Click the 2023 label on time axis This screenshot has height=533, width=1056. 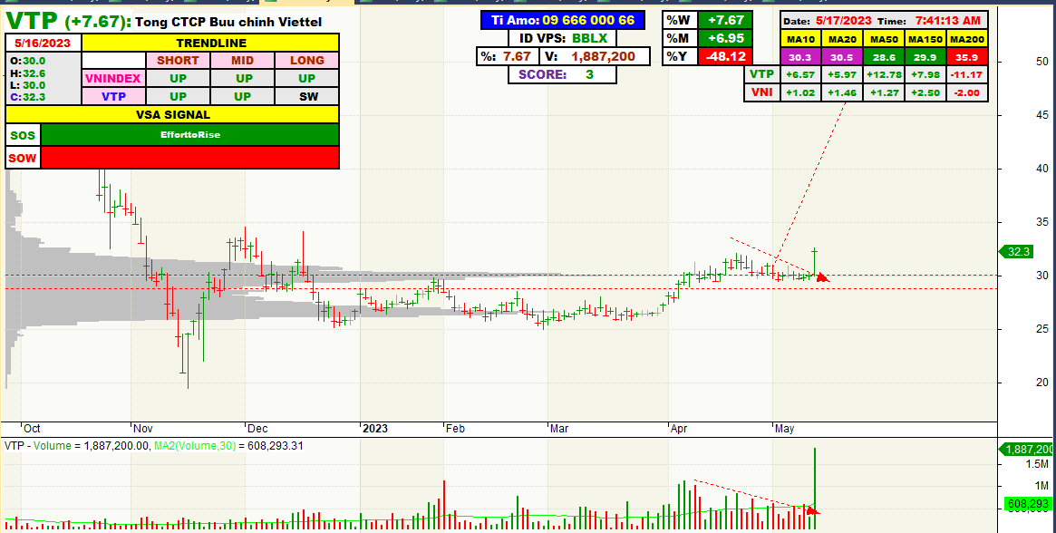[375, 429]
